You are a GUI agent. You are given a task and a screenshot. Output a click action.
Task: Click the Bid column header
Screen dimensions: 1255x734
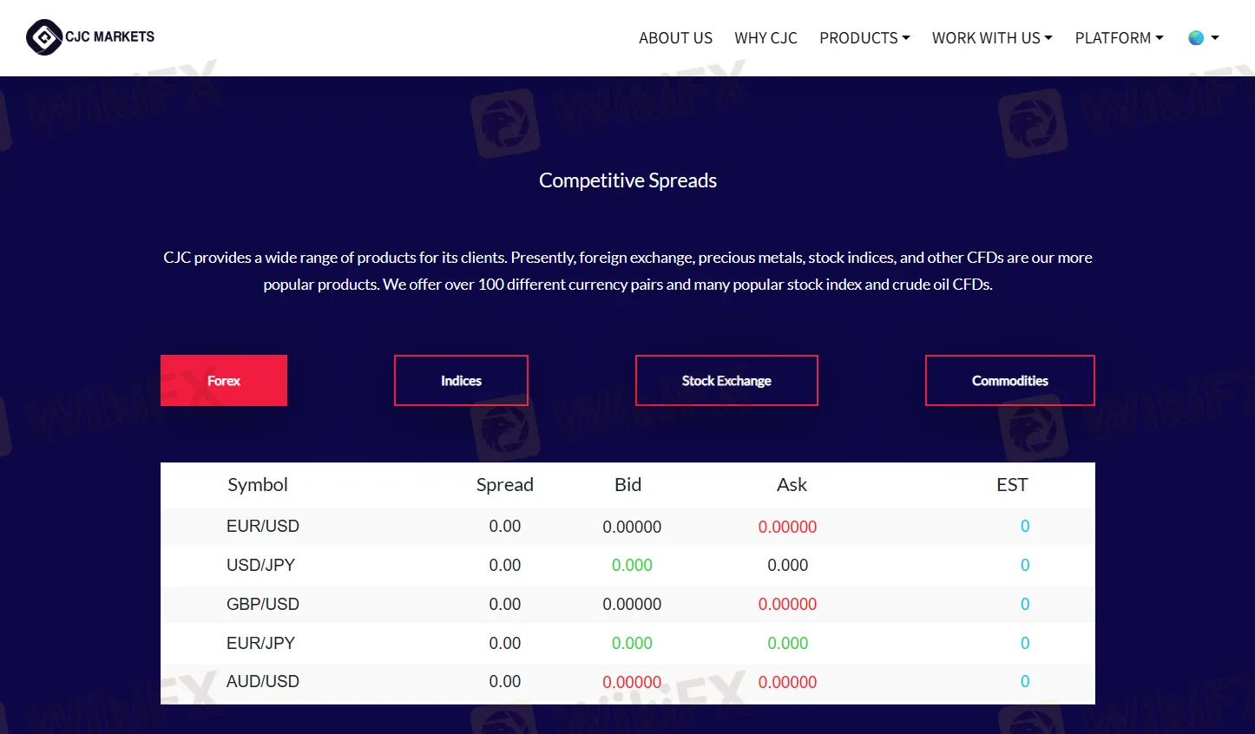point(627,485)
